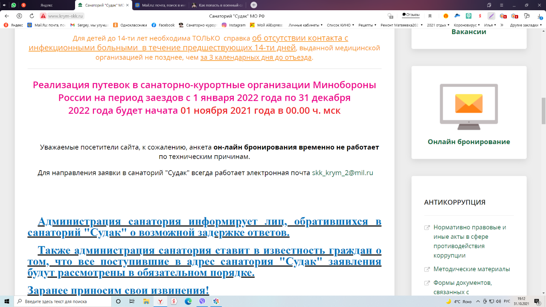546x307 pixels.
Task: Click the Онлайн бронирование link
Action: (x=469, y=142)
